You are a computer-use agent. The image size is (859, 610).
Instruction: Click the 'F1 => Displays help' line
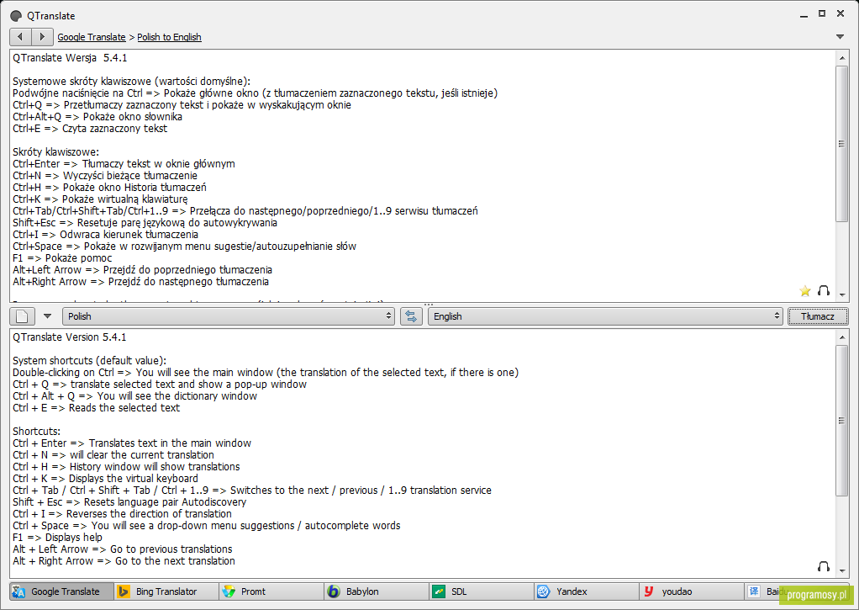(x=57, y=538)
